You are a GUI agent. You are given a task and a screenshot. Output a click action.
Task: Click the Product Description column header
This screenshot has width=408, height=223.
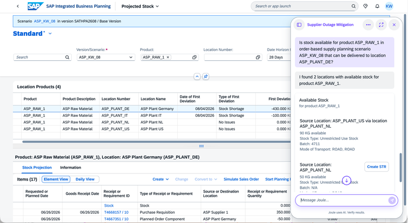(x=79, y=99)
